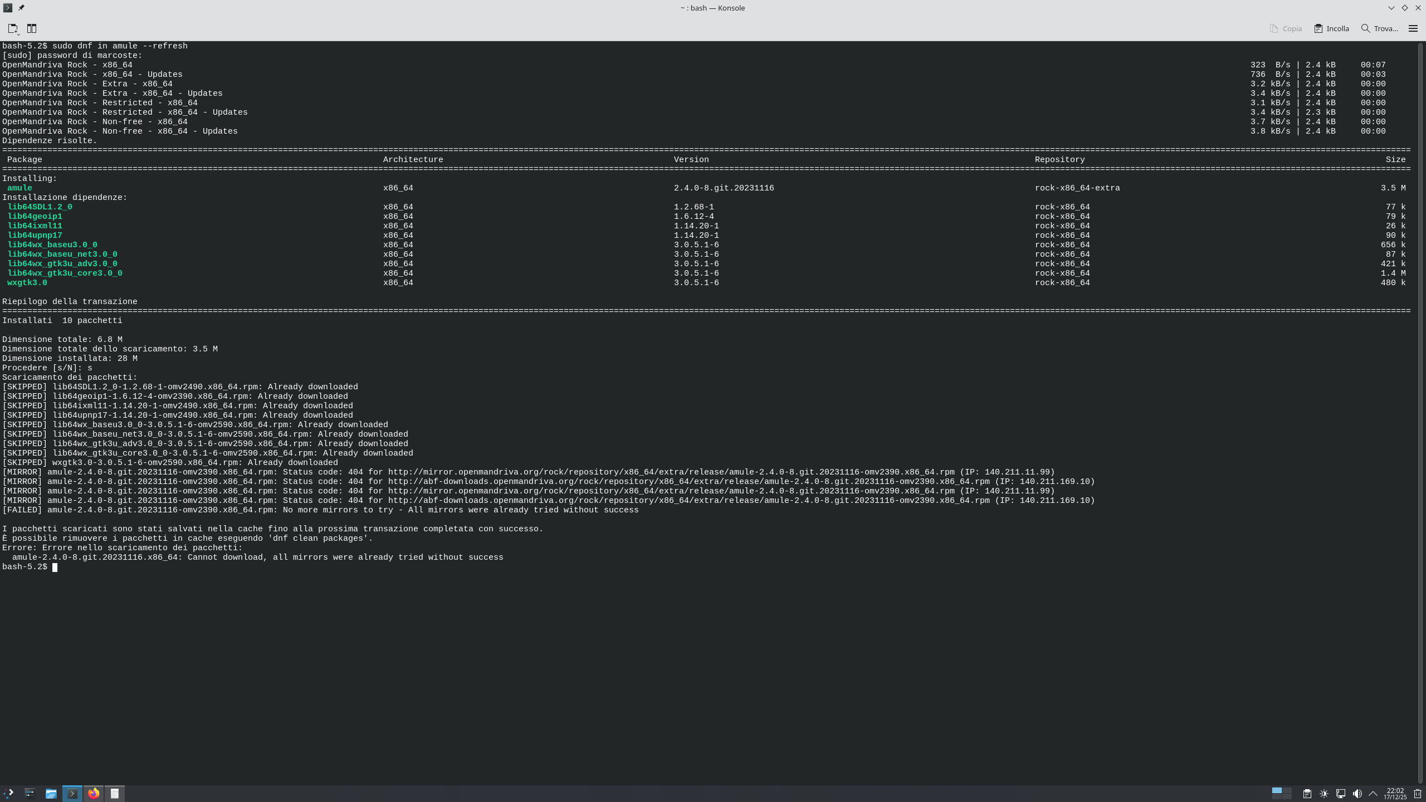The width and height of the screenshot is (1426, 802).
Task: Click the Incolla paste button
Action: click(1331, 28)
